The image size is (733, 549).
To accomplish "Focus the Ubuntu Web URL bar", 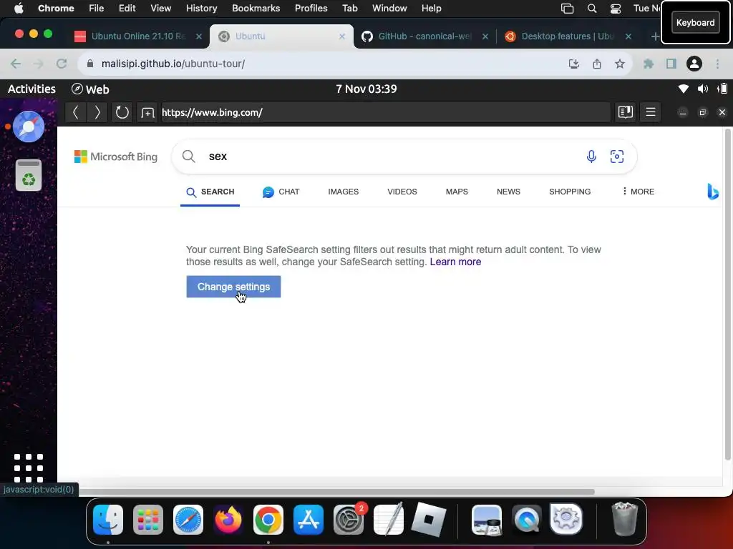I will (x=385, y=112).
